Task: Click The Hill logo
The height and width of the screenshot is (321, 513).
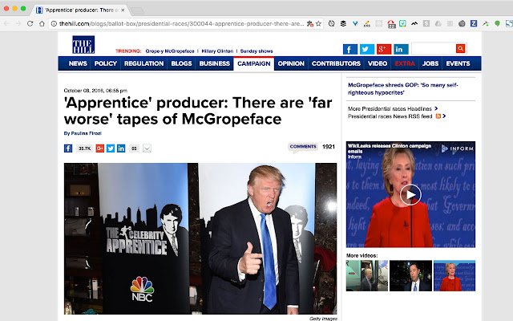Action: 83,45
